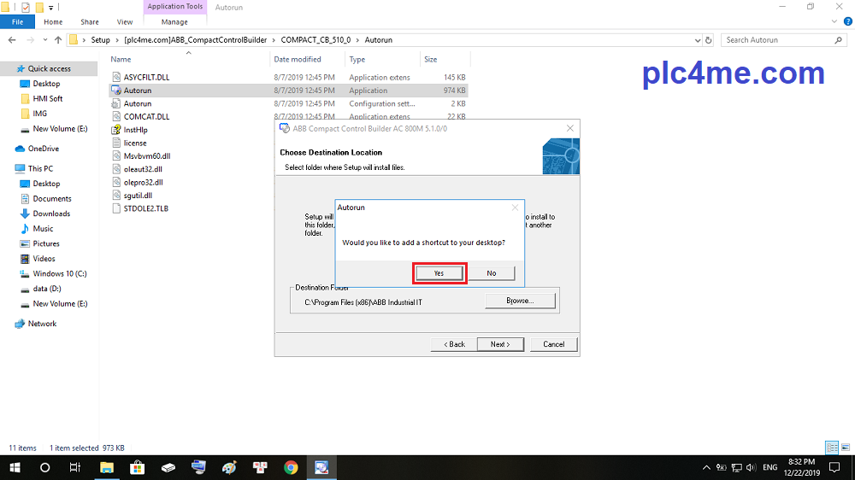The image size is (855, 480).
Task: Select the STDOLE2.TLB file
Action: point(146,208)
